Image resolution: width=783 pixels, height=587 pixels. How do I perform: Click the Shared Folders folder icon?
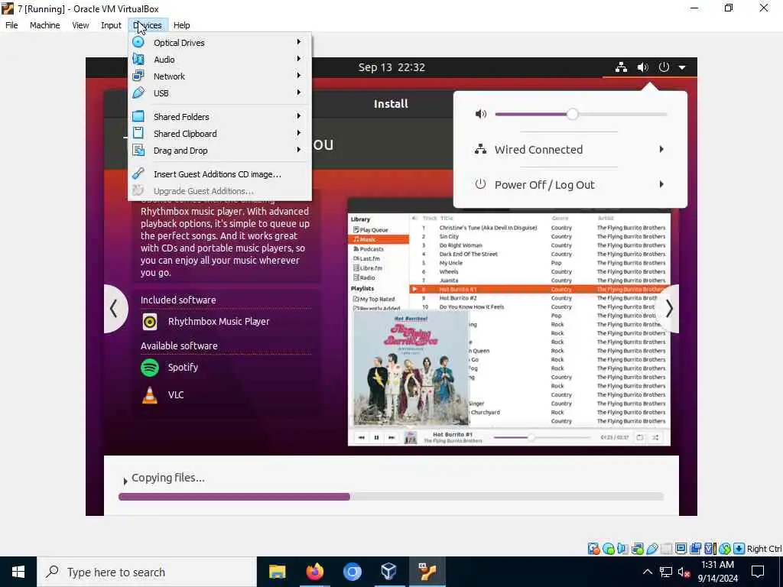coord(138,117)
